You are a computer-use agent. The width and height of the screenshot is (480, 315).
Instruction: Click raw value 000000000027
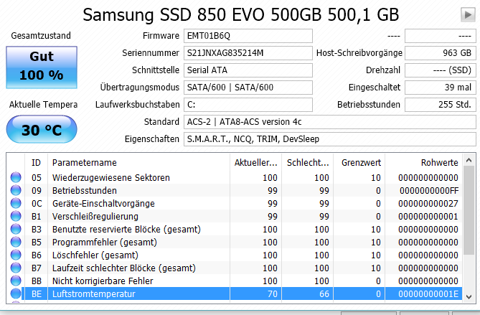coord(428,203)
